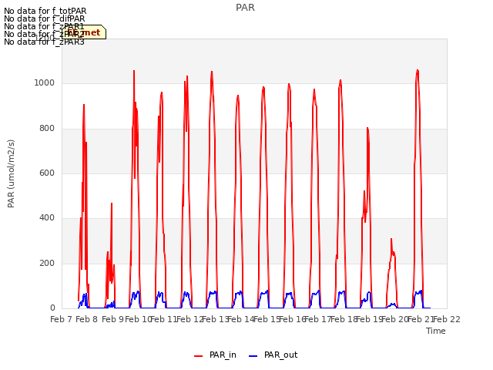Click the y-axis label PAR (umol/m2/s)
The height and width of the screenshot is (370, 493).
click(11, 173)
